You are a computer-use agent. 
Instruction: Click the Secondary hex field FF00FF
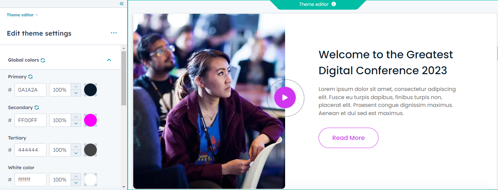pyautogui.click(x=31, y=120)
